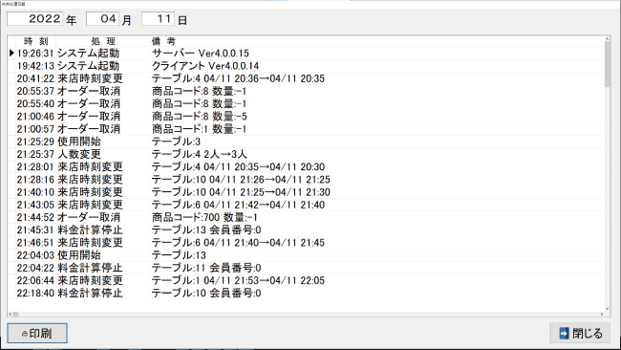Select the 21:00:57 オーダー取消 row
The height and width of the screenshot is (350, 621).
tap(306, 129)
